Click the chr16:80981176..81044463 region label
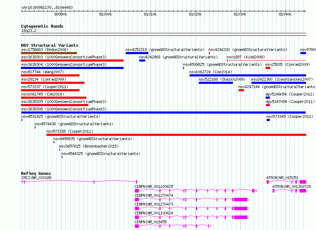 tap(47, 8)
